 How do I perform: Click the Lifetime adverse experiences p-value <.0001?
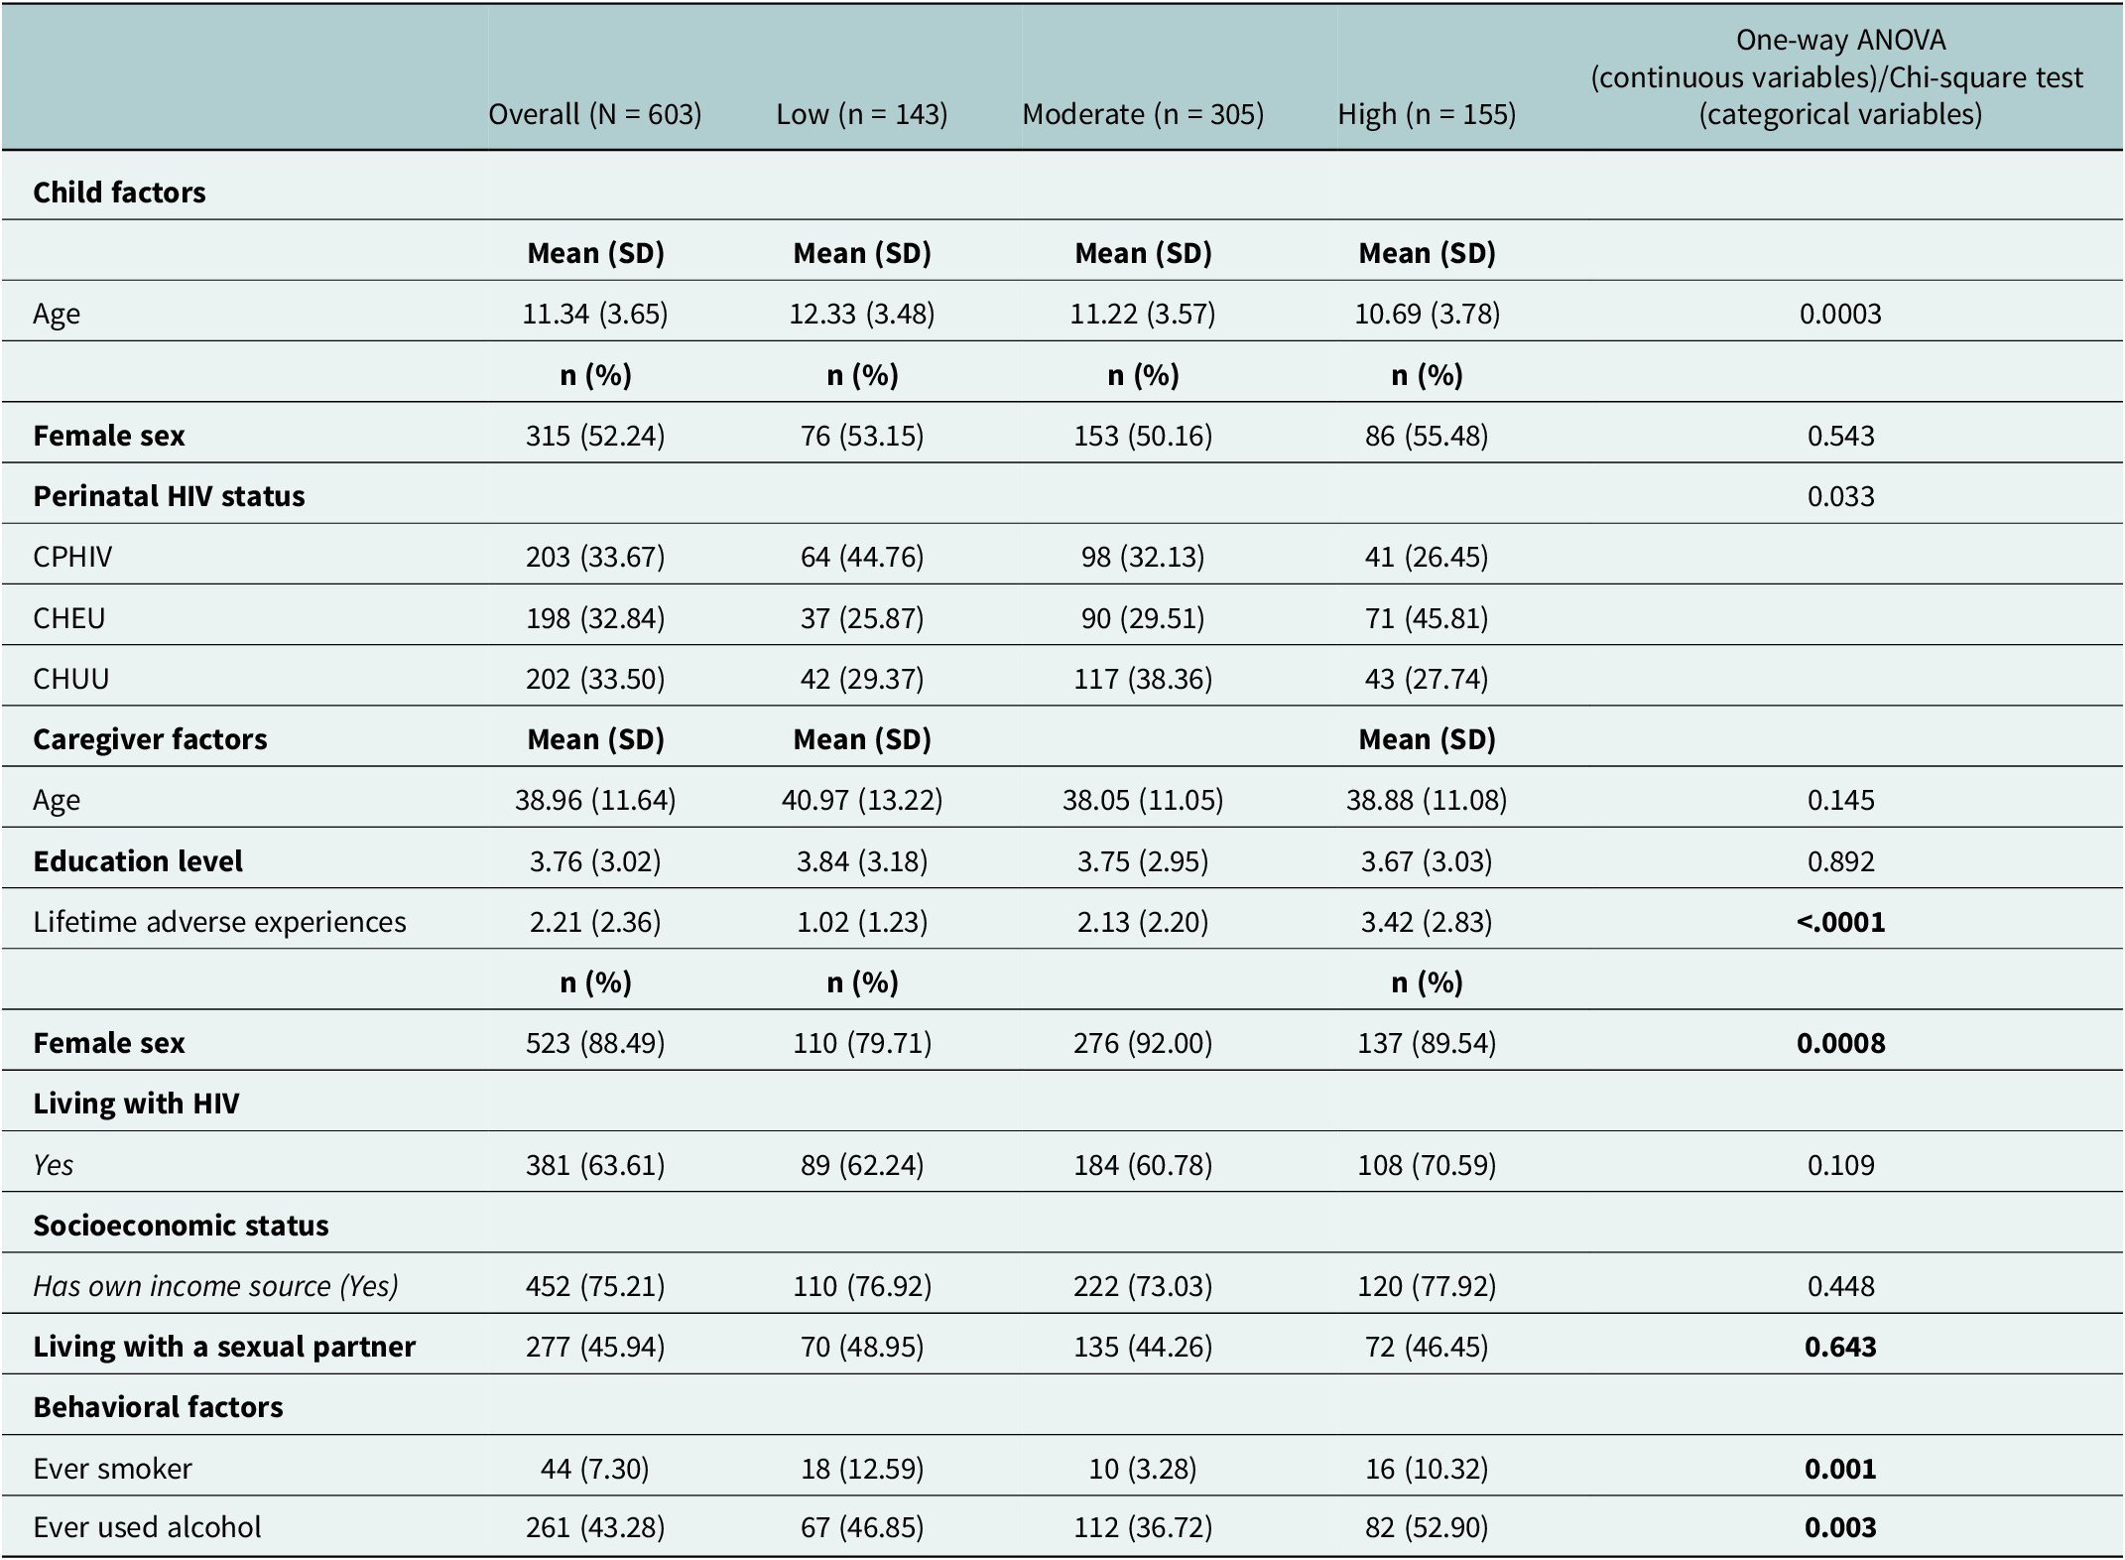pos(1840,921)
